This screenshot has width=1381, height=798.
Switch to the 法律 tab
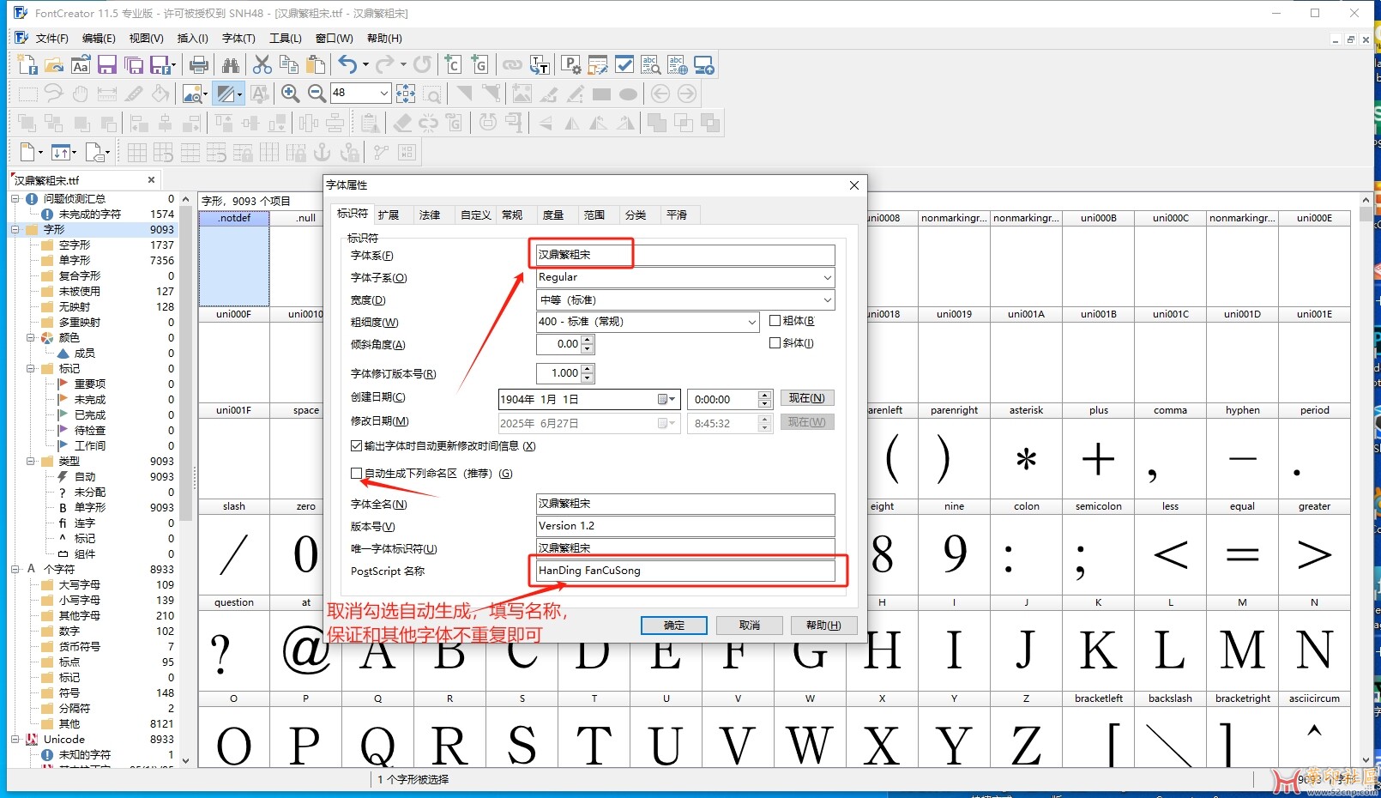(430, 215)
